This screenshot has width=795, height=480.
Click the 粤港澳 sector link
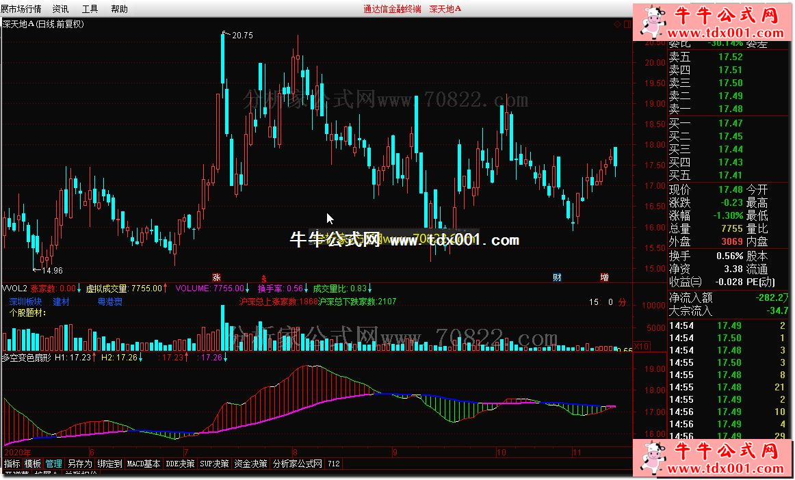click(x=110, y=302)
